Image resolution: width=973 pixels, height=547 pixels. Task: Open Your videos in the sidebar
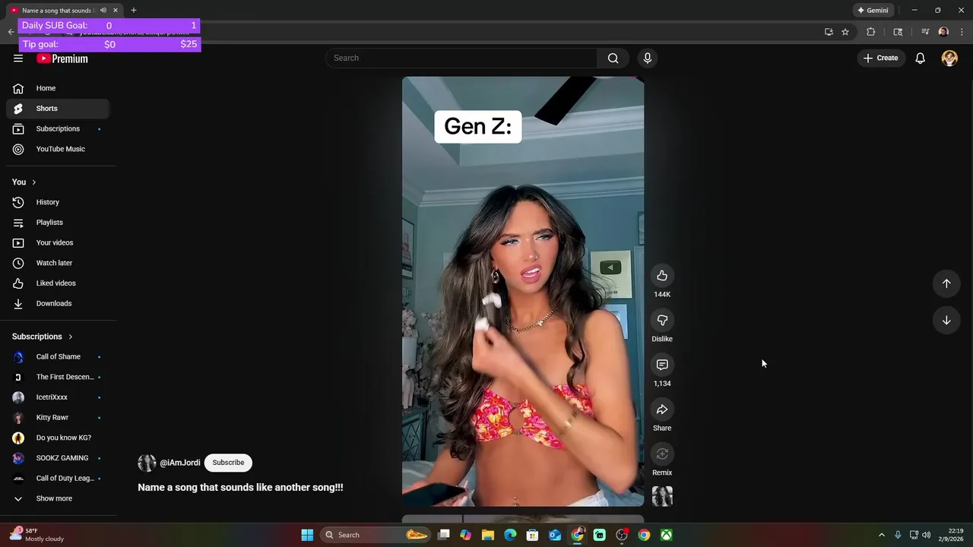(x=58, y=242)
